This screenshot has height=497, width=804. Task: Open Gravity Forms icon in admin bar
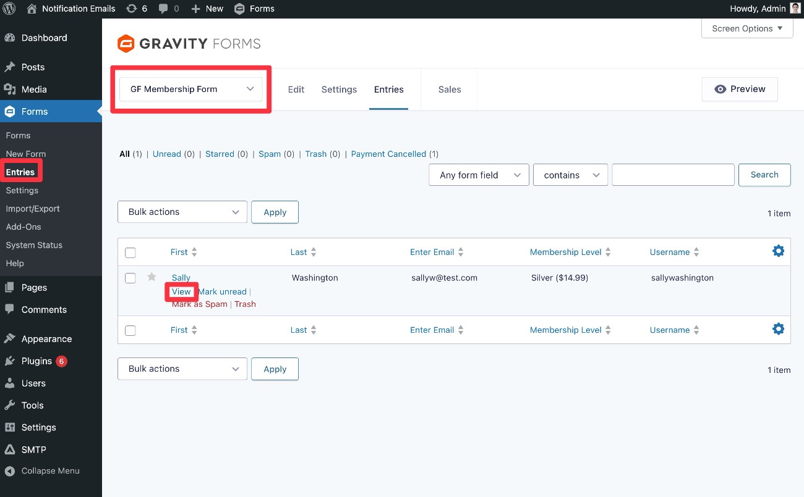(x=239, y=9)
